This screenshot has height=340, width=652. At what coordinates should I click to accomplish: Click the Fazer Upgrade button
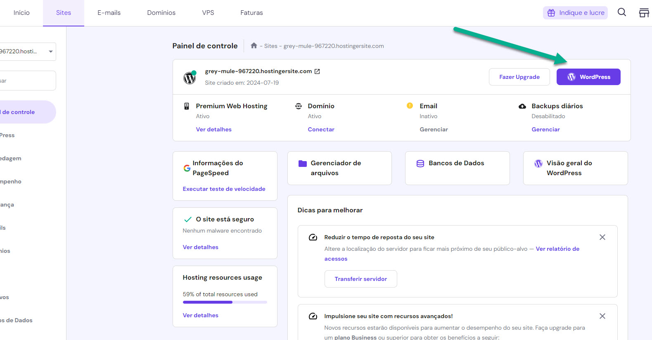519,77
